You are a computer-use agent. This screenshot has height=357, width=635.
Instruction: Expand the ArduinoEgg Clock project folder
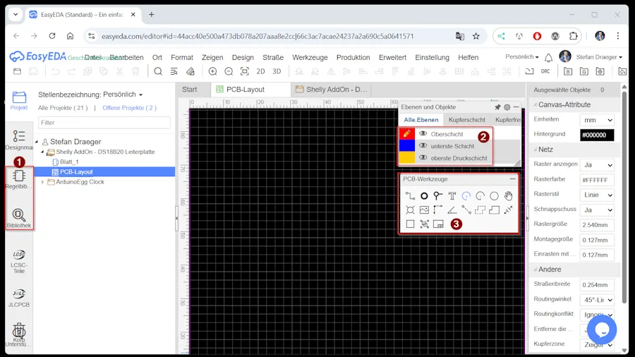43,182
